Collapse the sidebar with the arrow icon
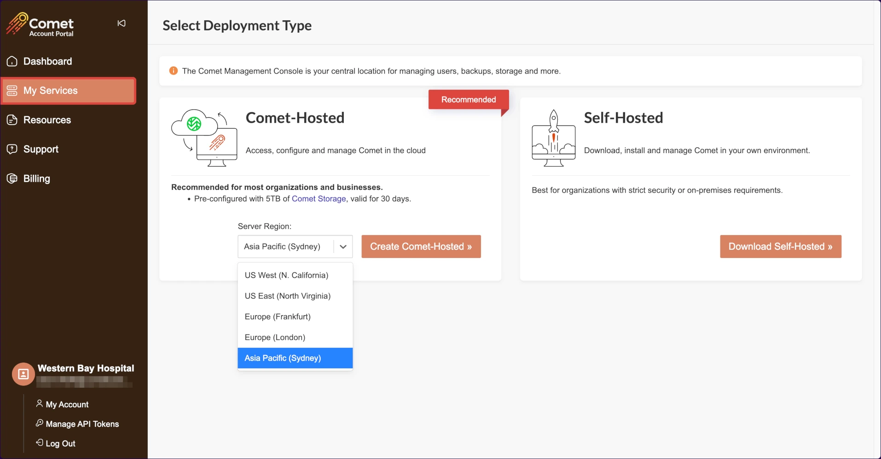Image resolution: width=881 pixels, height=459 pixels. 122,23
